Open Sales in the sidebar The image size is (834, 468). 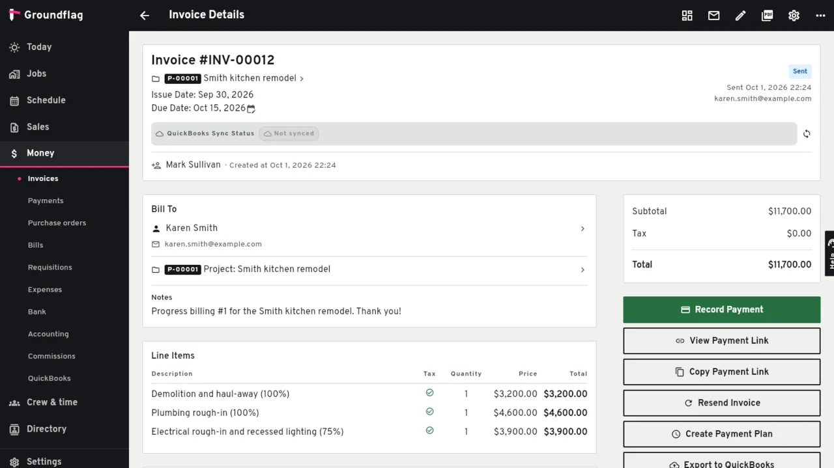point(65,127)
